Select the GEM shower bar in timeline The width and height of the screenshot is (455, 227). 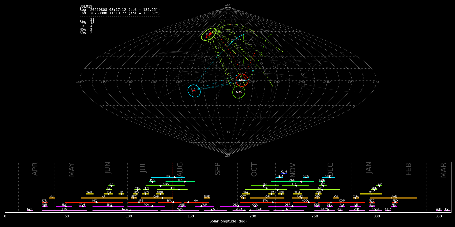(x=328, y=177)
